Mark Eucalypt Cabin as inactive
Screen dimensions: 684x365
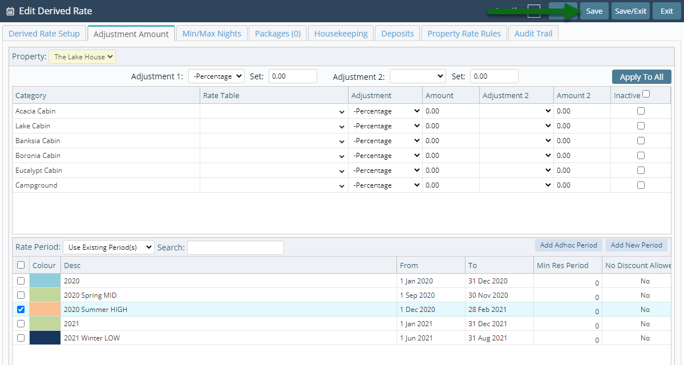[641, 171]
